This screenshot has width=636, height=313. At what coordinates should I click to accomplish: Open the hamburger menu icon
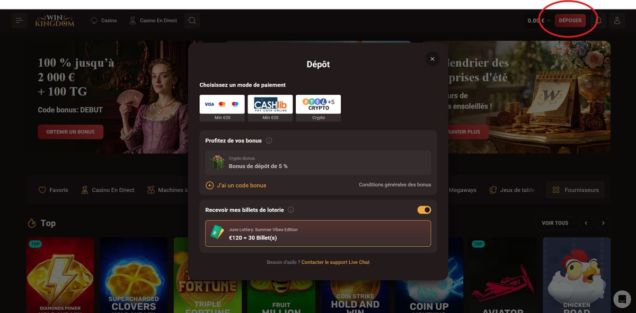20,21
